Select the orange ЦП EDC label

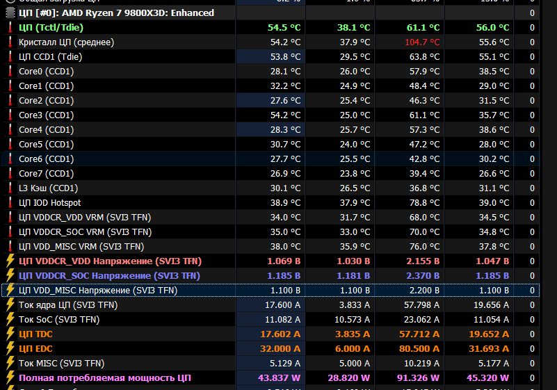tap(35, 349)
